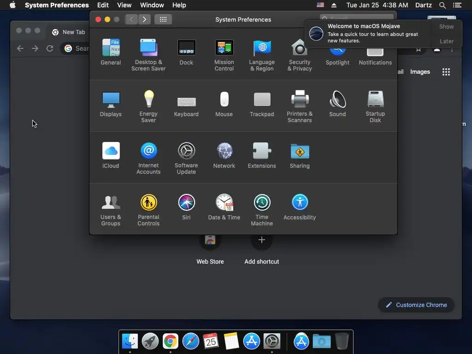Open the Help menu
The image size is (472, 354).
coord(179,5)
